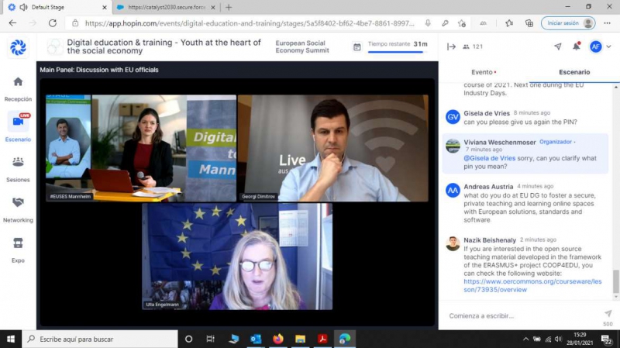Reload the page
The image size is (620, 348).
(52, 23)
